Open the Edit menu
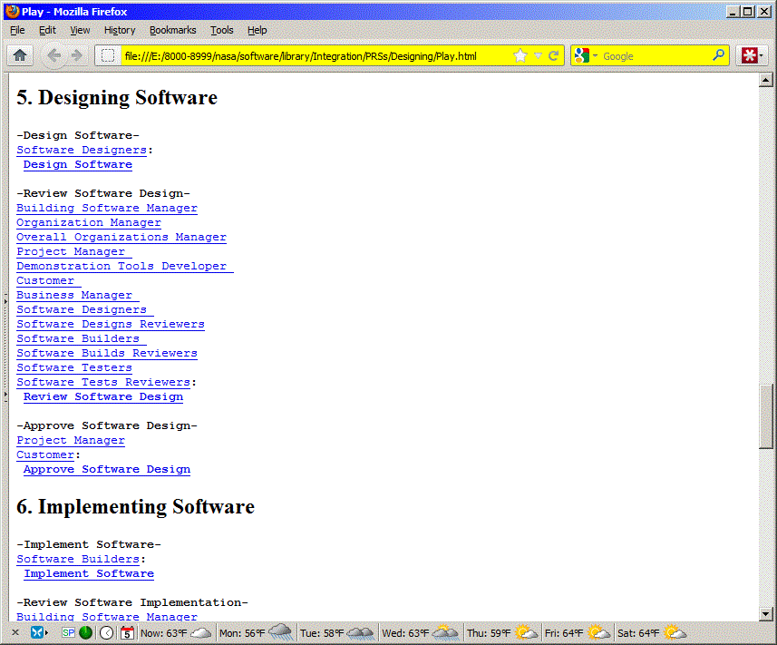The height and width of the screenshot is (645, 777). click(47, 30)
